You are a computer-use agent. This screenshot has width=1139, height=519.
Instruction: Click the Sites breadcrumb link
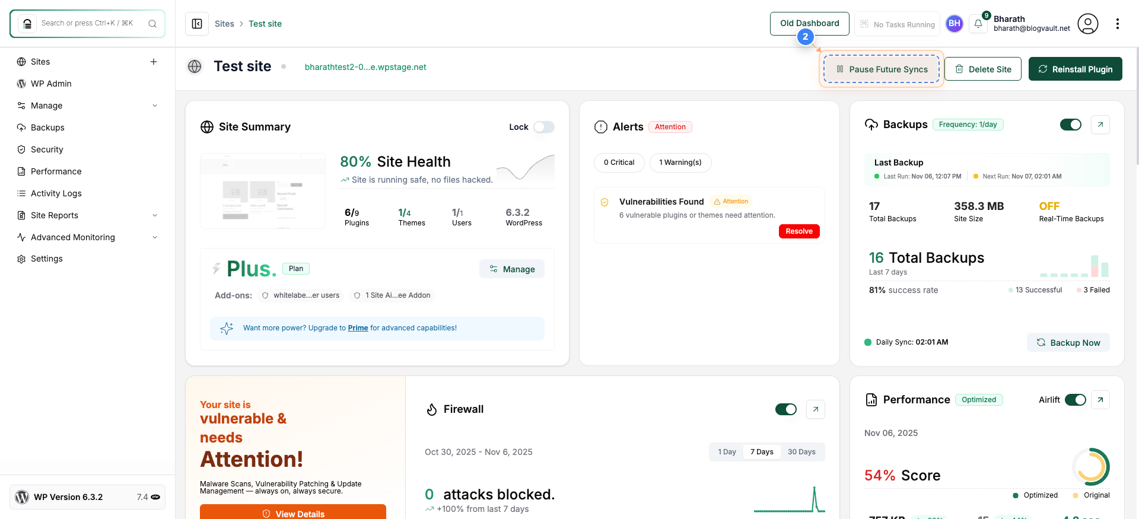tap(224, 24)
